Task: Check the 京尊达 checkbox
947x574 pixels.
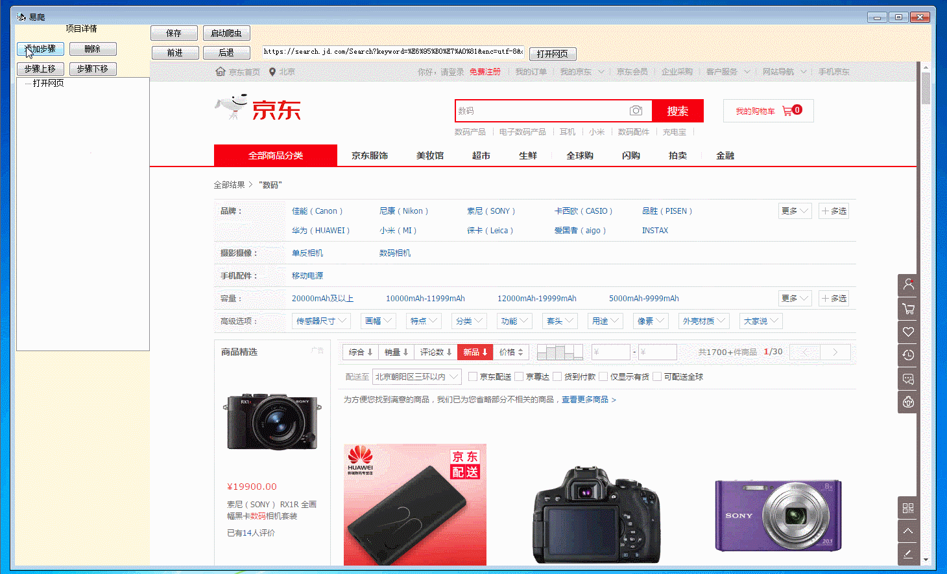Action: (519, 376)
